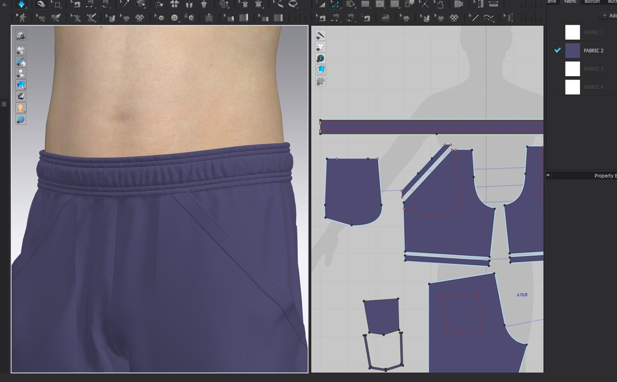Screen dimensions: 617x382
Task: Toggle 3D pin/sewing line visibility icon
Action: (21, 62)
